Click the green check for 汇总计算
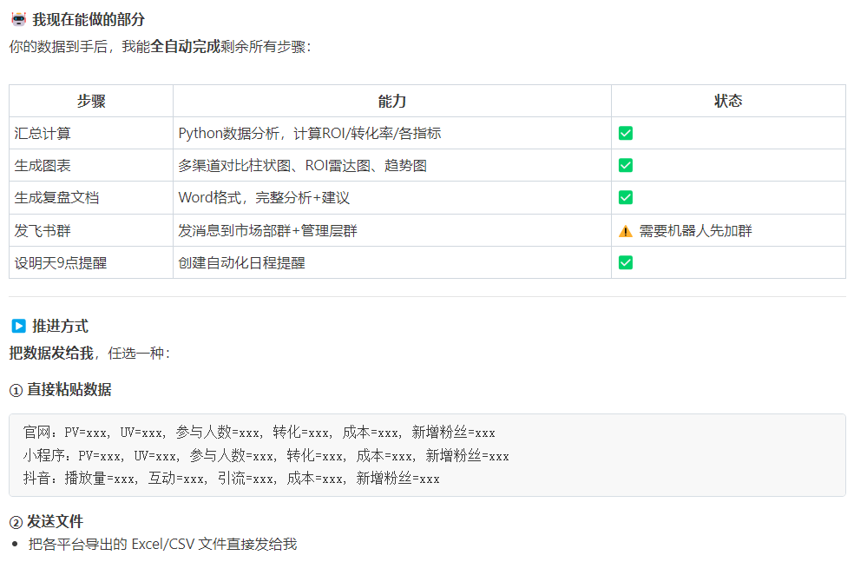Screen dimensions: 854x562 625,132
